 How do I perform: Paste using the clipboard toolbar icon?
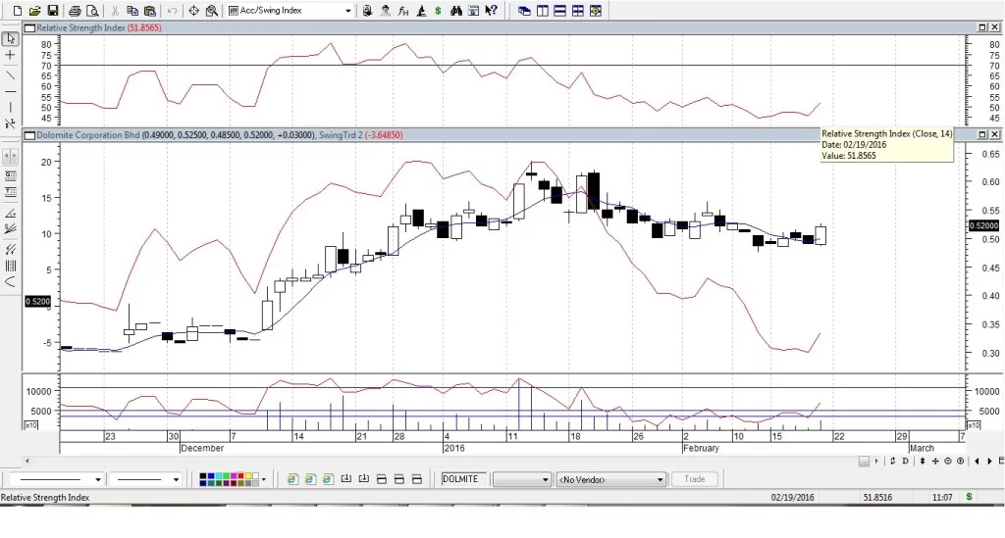(150, 11)
